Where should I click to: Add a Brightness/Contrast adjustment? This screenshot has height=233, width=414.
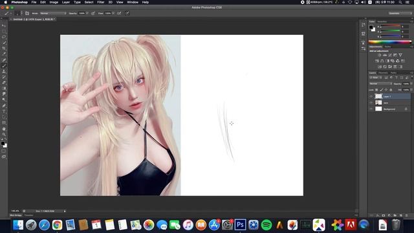pyautogui.click(x=380, y=55)
